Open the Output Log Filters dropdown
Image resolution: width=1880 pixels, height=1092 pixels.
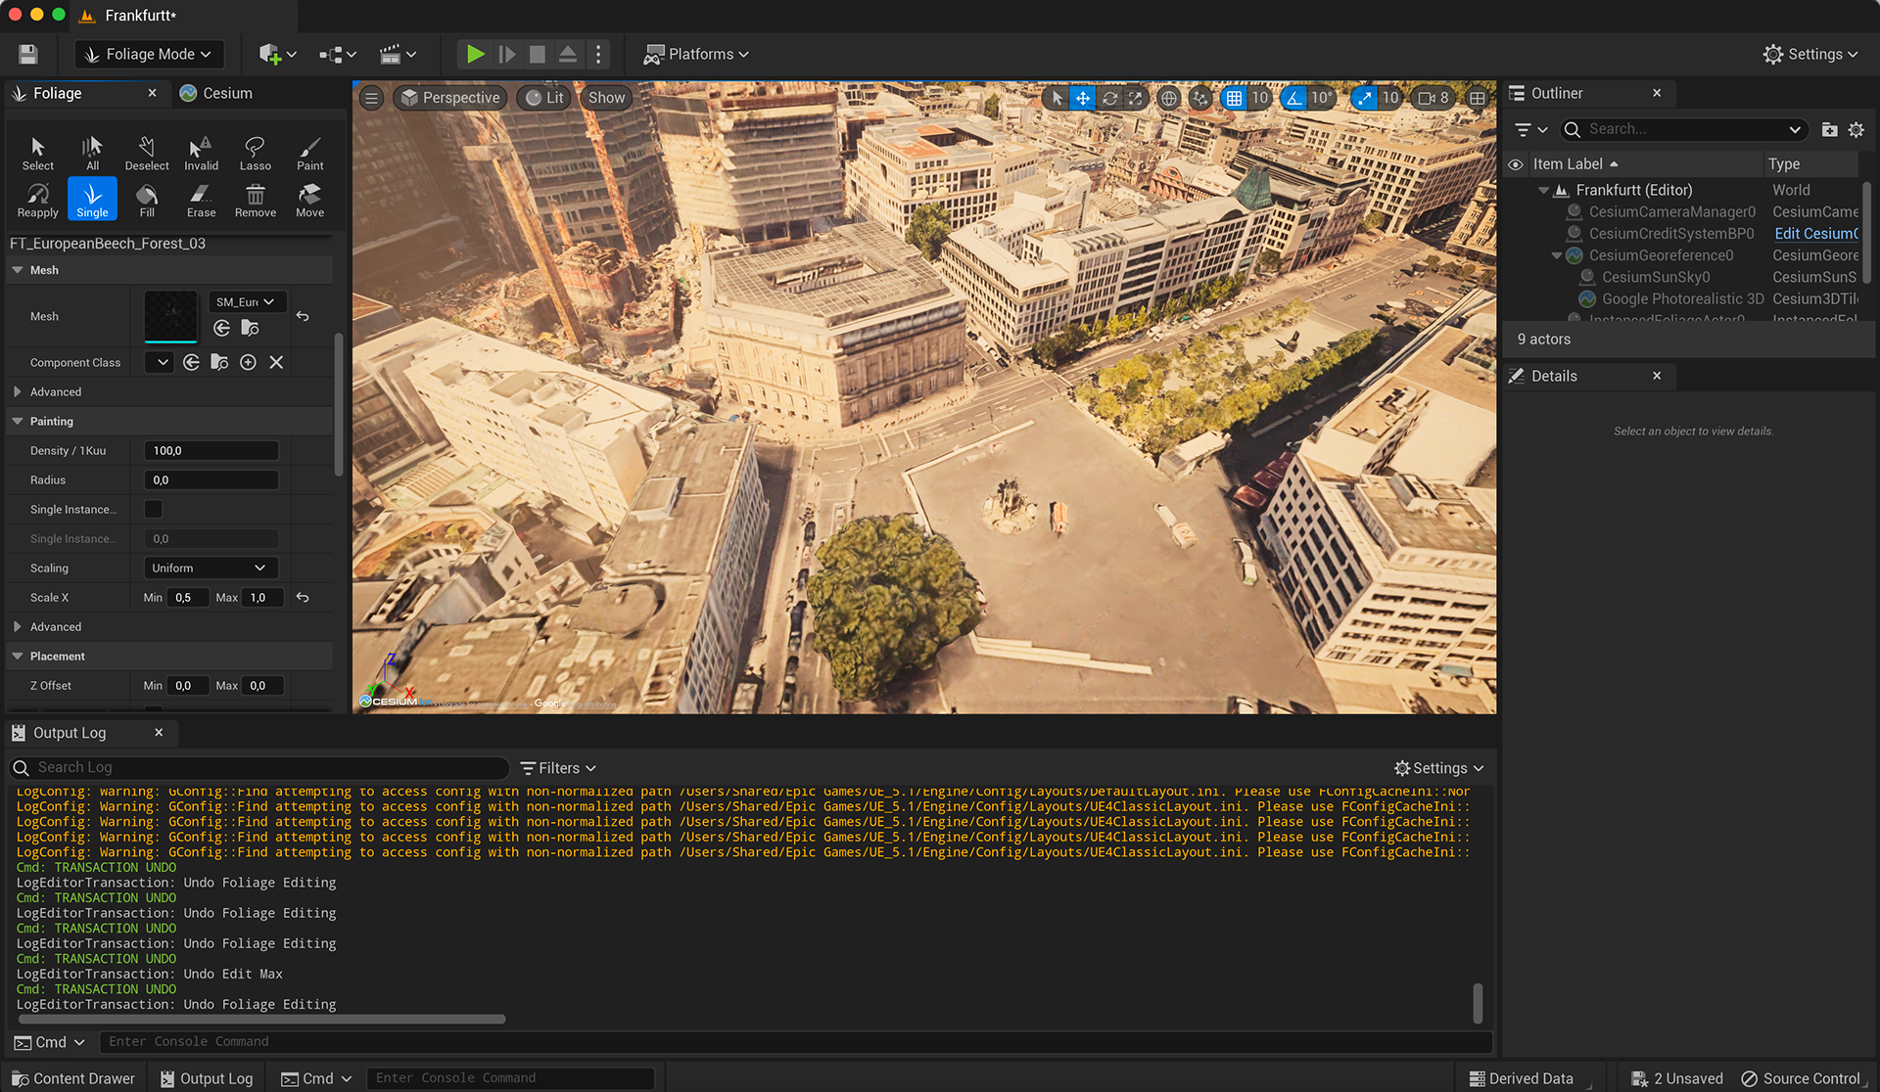[x=558, y=768]
